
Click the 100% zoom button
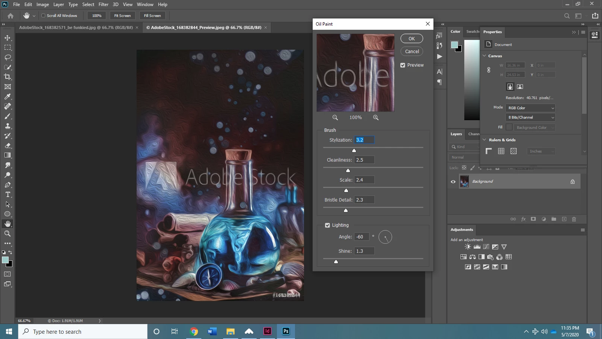click(97, 16)
